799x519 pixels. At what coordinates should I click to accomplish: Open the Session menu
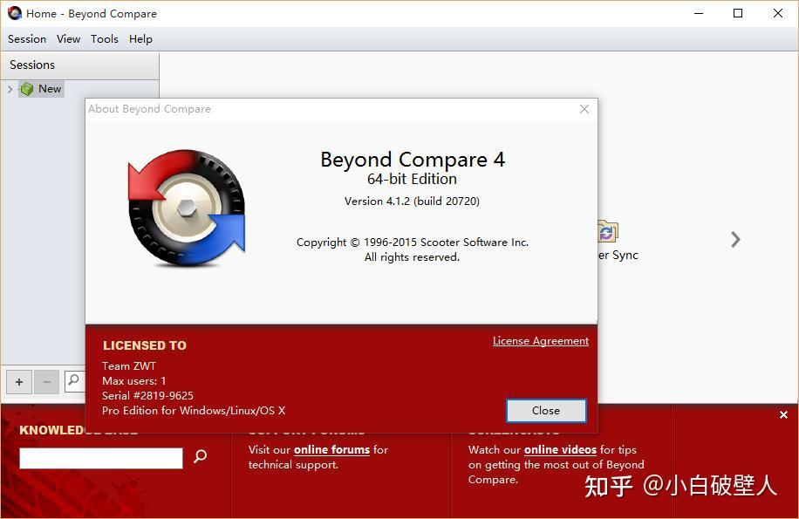pyautogui.click(x=26, y=38)
